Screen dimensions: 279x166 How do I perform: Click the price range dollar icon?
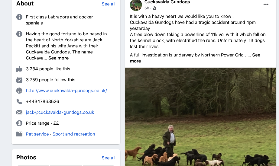tap(19, 123)
